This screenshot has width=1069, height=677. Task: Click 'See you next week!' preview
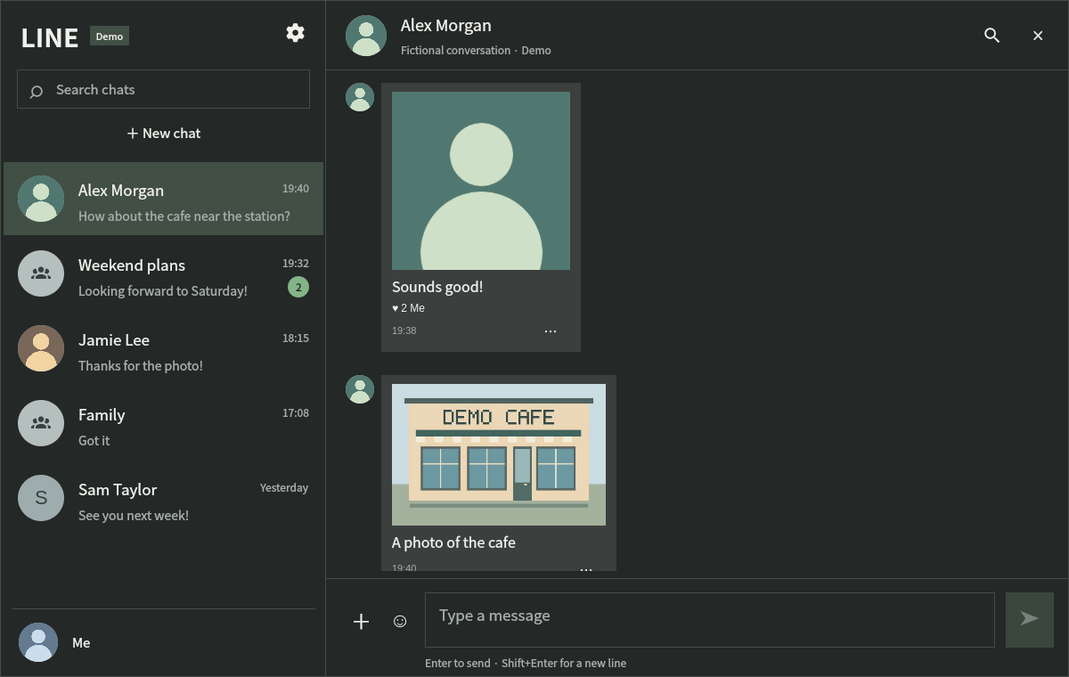point(134,516)
